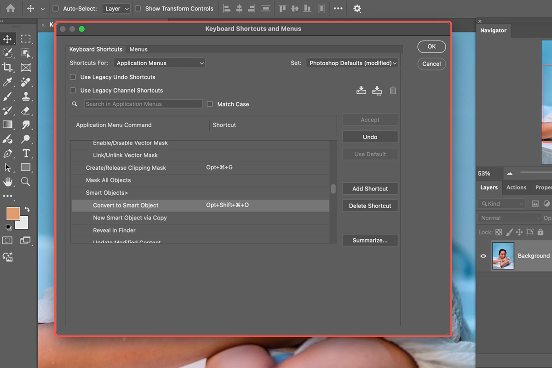
Task: Toggle Quick Mask mode
Action: [x=7, y=241]
